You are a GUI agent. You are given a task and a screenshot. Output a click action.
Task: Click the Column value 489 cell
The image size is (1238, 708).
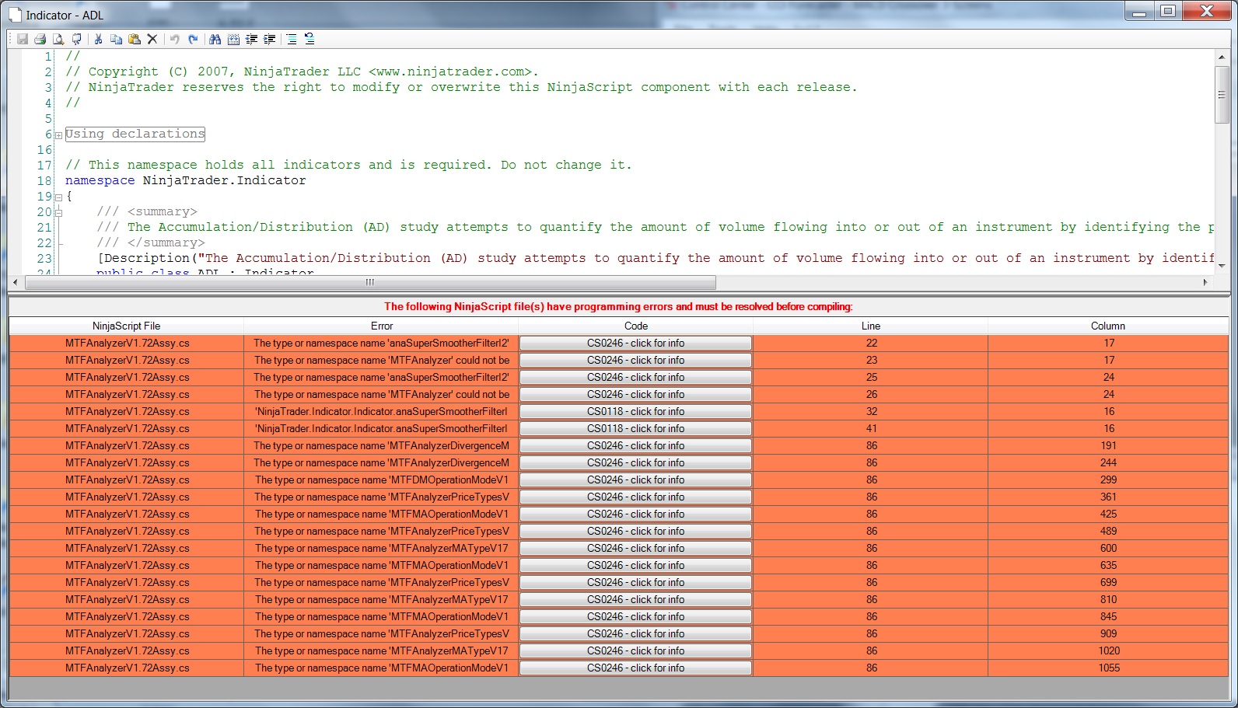[x=1108, y=532]
